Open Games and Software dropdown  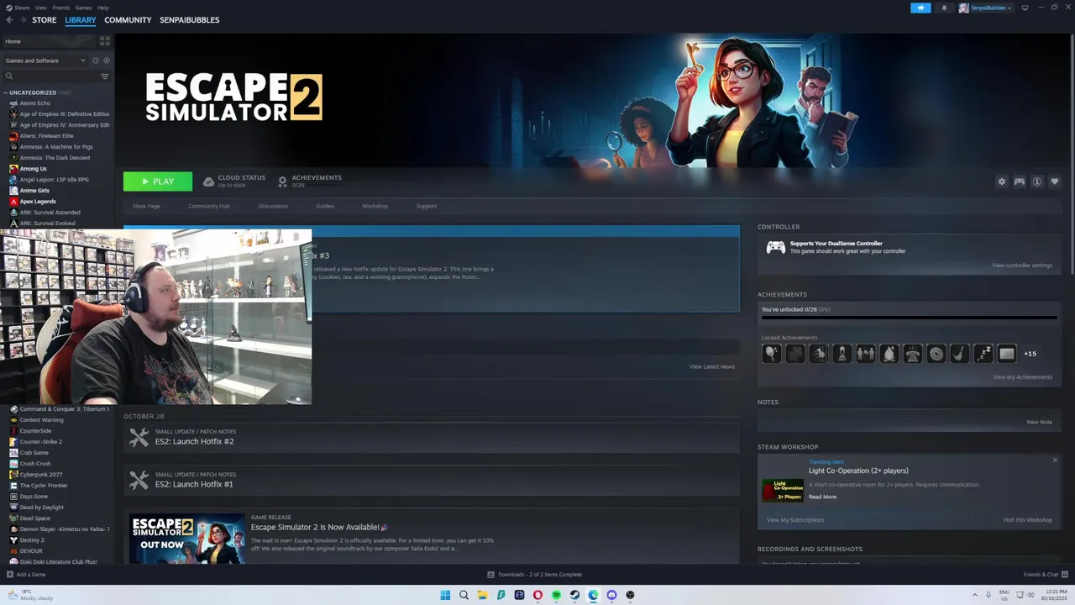[x=45, y=60]
